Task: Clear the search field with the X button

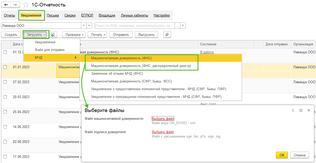Action: 183,26
